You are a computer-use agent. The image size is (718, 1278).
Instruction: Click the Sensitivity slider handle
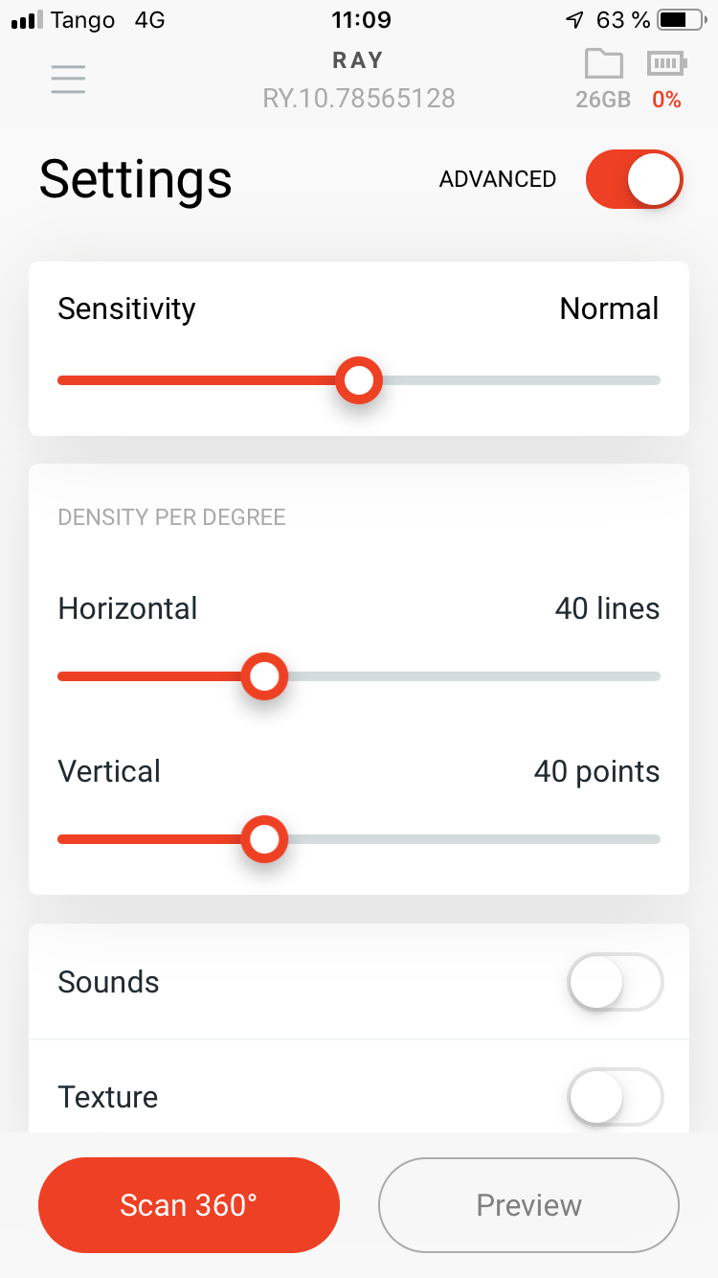click(x=359, y=380)
